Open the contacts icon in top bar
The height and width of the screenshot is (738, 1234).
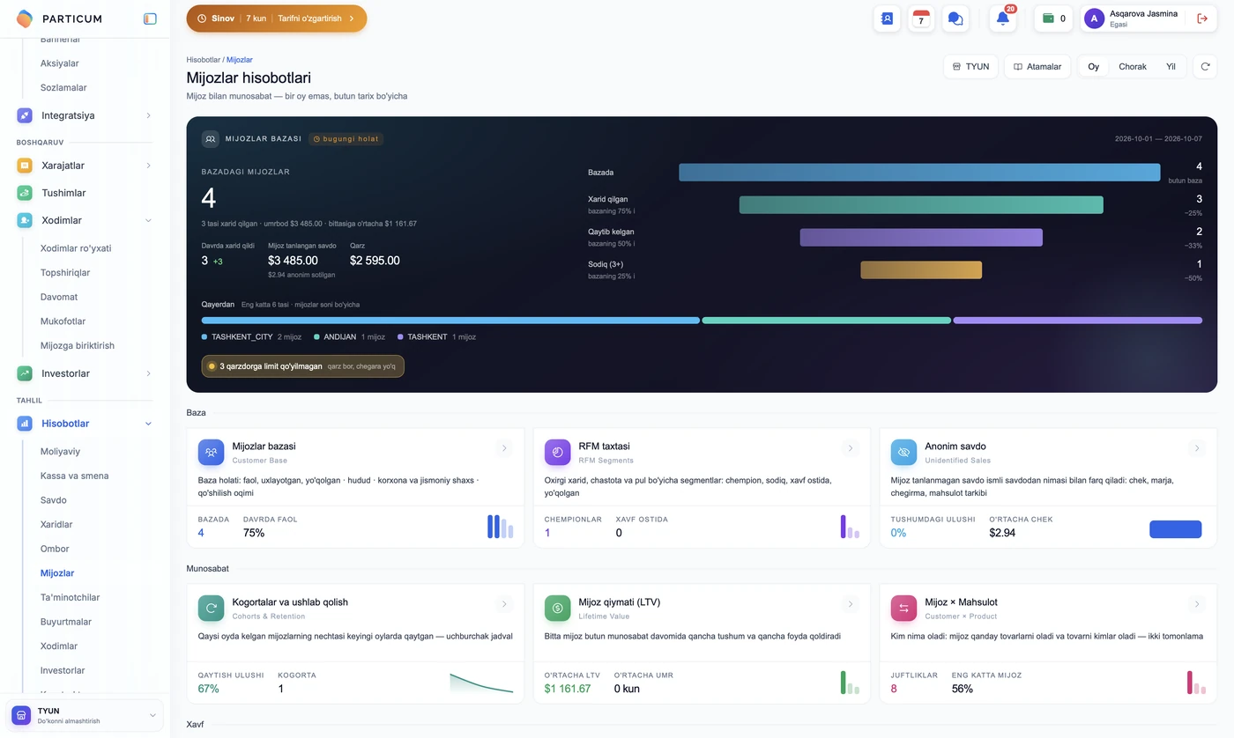(887, 18)
